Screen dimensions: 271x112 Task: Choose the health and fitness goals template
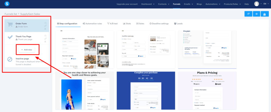click(x=84, y=91)
